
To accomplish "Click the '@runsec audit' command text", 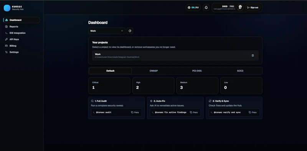I will pos(104,112).
